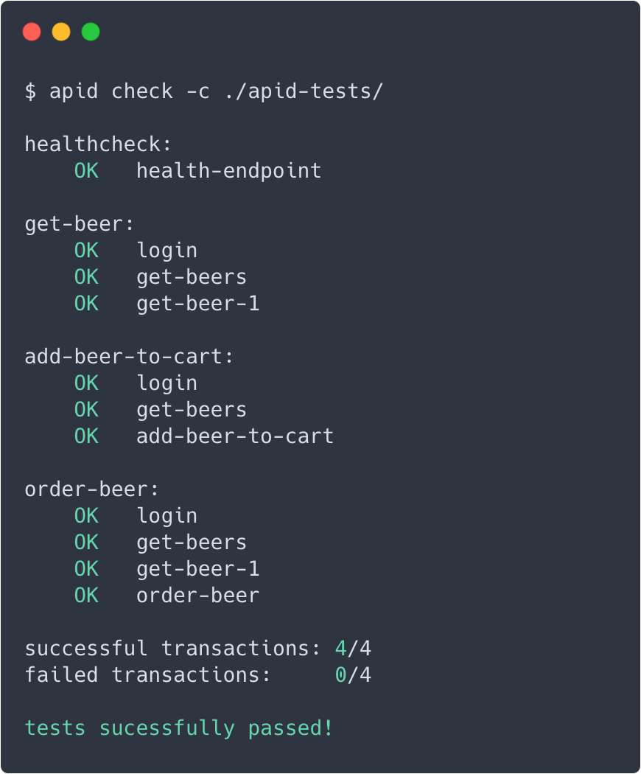This screenshot has height=774, width=641.
Task: Click the OK status beside the indented order-beer
Action: 86,596
